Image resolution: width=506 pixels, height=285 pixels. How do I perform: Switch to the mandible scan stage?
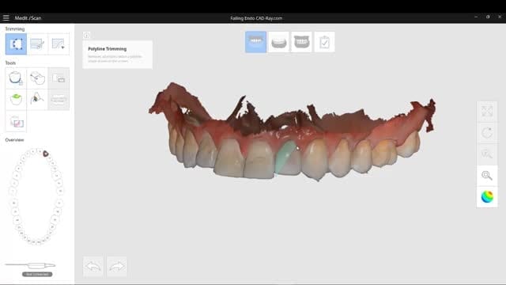279,42
